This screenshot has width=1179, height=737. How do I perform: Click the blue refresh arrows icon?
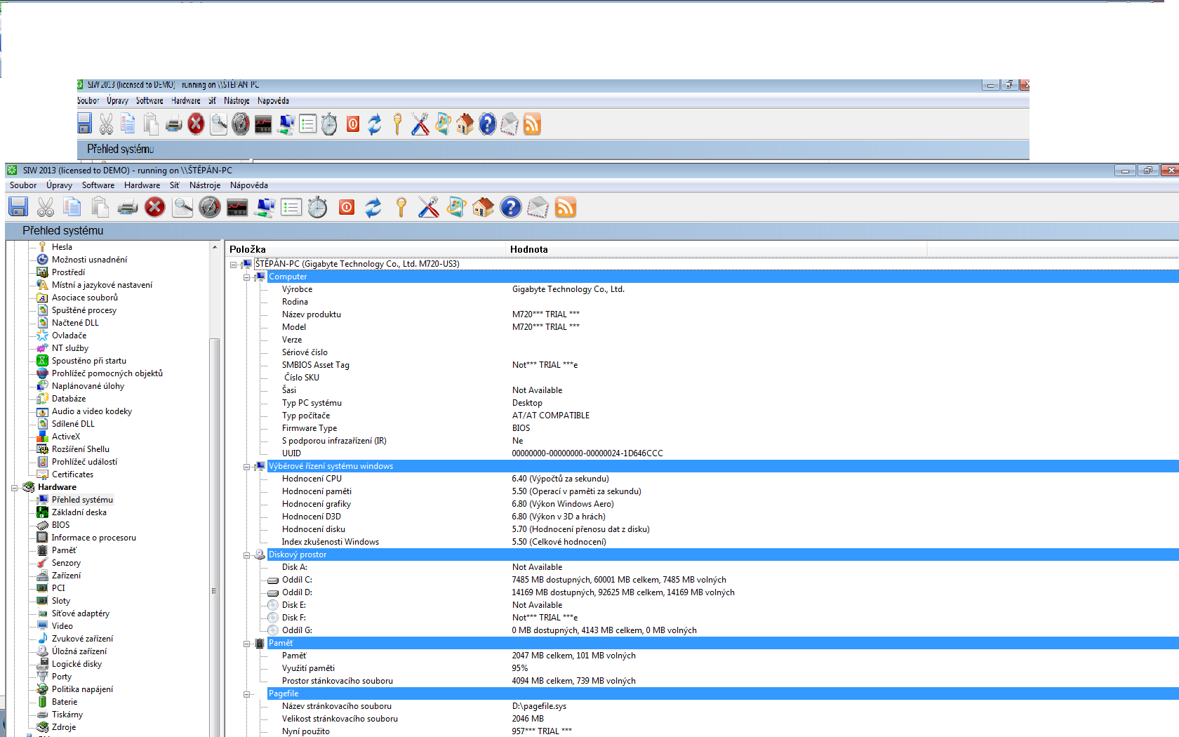pos(373,207)
